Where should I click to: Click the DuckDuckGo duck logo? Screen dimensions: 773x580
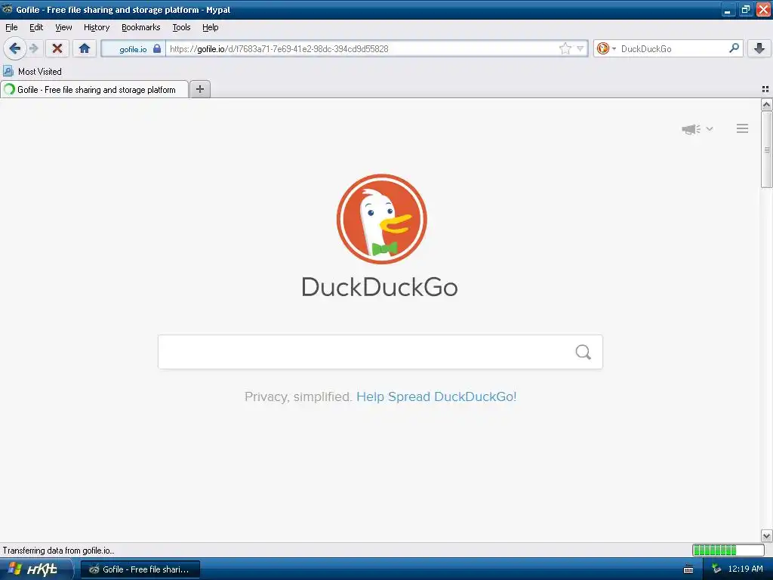[381, 218]
